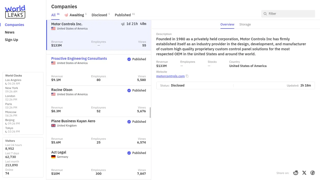Viewport: 320px width, 180px height.
Task: Click the German flag under Act Legal
Action: tap(53, 157)
